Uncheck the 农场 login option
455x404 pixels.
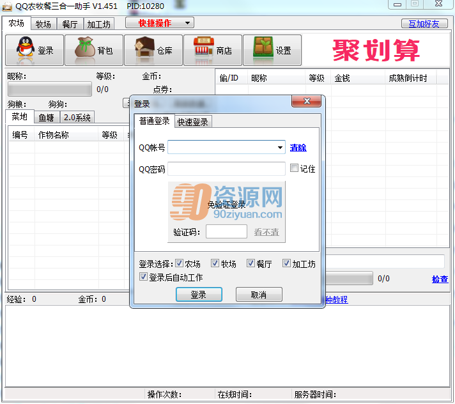pyautogui.click(x=180, y=263)
